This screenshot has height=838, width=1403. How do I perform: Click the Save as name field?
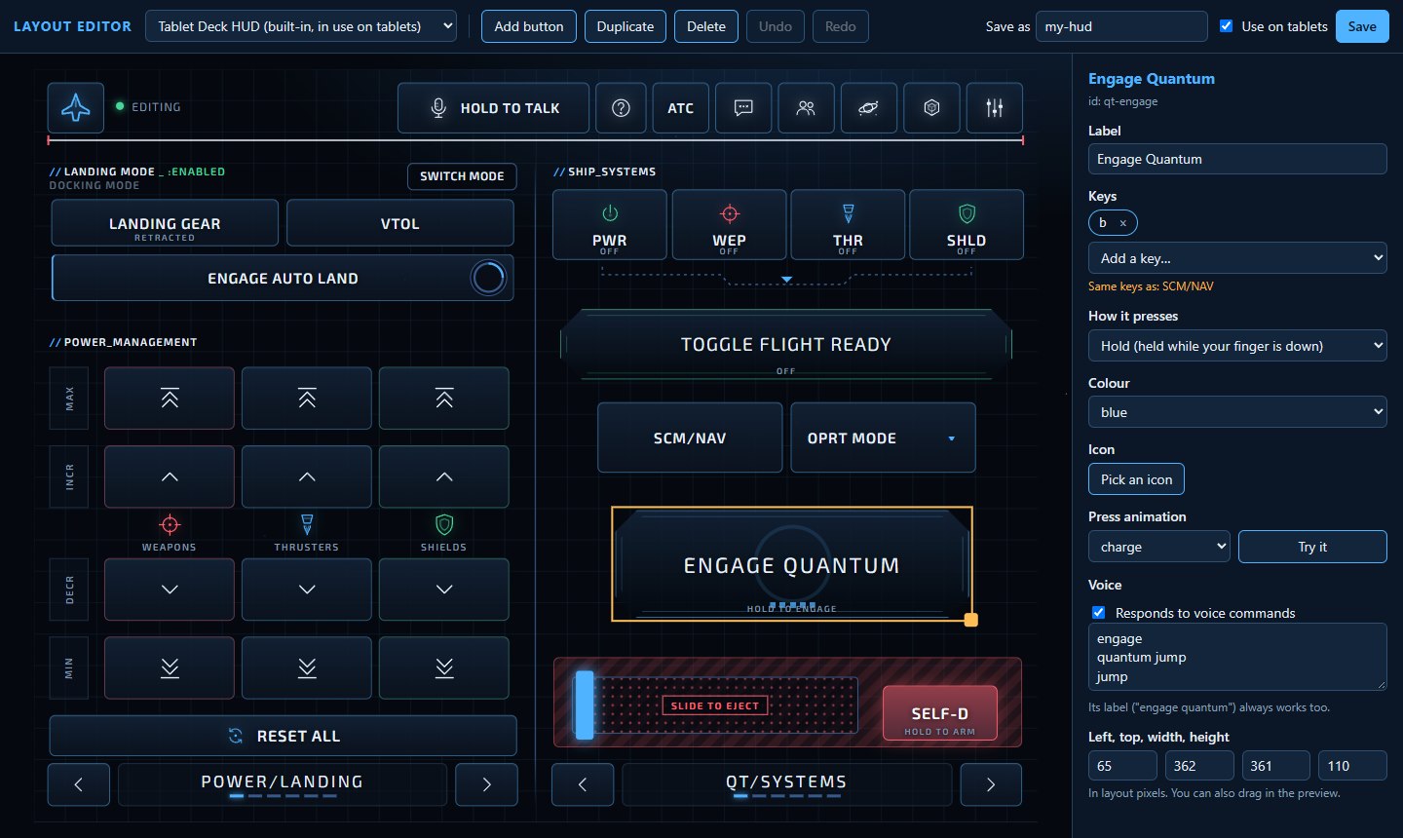coord(1121,26)
